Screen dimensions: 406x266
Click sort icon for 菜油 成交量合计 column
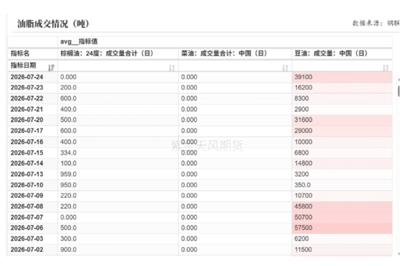tap(285, 68)
